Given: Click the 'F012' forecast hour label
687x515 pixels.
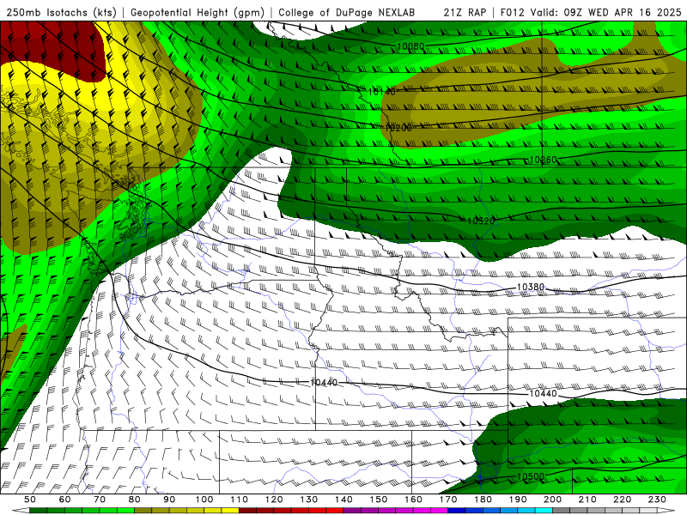Looking at the screenshot, I should [x=512, y=13].
